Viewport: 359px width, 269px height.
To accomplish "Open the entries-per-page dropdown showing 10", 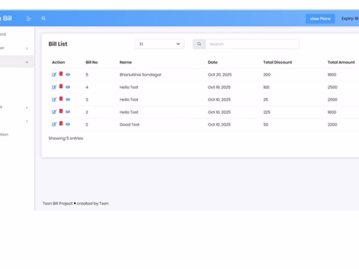I will click(x=159, y=44).
